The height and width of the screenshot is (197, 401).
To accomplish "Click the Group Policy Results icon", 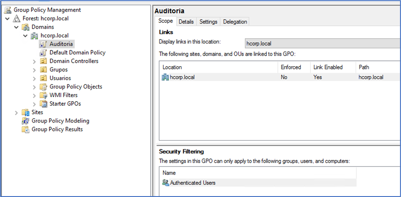I will tap(25, 129).
